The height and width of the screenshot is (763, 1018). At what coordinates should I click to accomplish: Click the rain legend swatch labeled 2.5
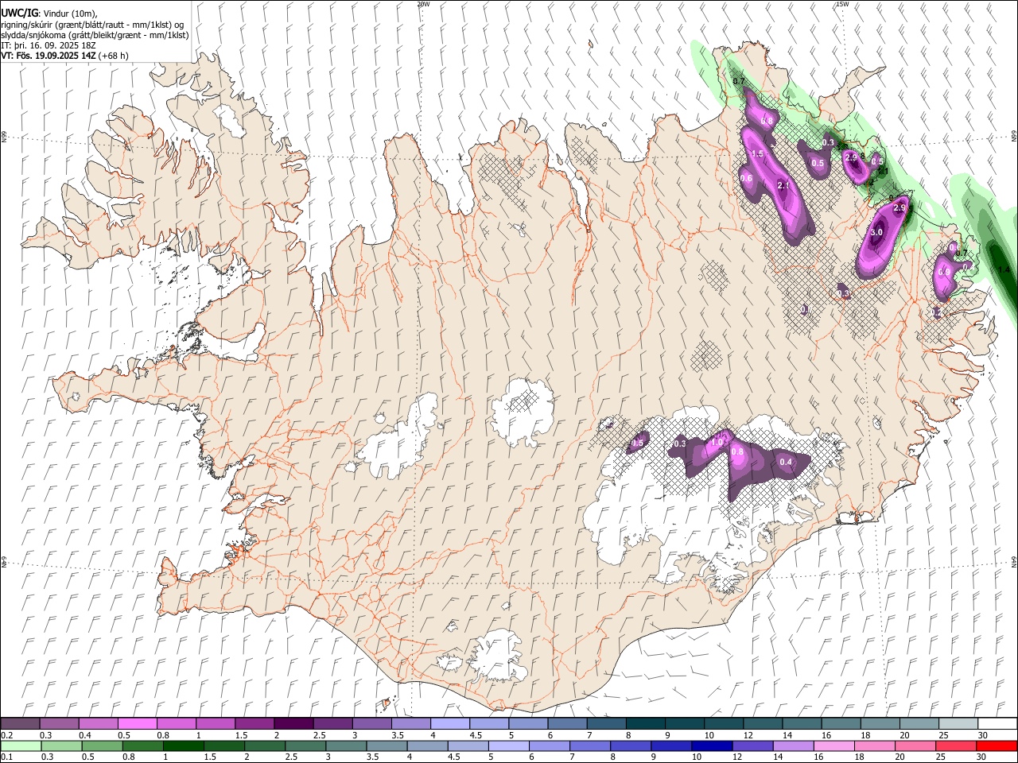pos(305,746)
